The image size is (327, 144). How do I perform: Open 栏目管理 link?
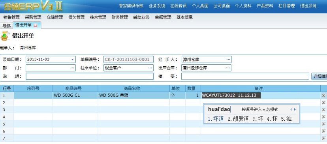tap(287, 6)
